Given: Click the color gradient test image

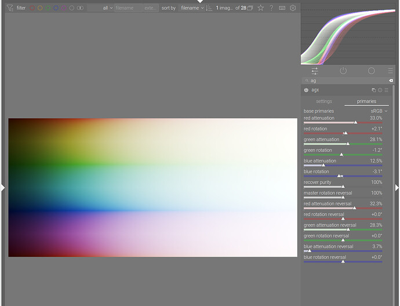Looking at the screenshot, I should (153, 187).
